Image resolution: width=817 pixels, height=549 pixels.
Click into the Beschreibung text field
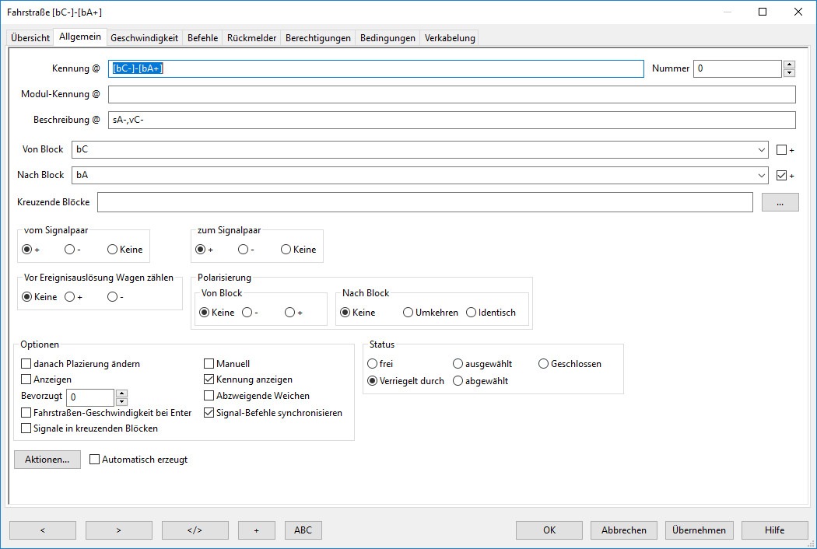point(451,120)
